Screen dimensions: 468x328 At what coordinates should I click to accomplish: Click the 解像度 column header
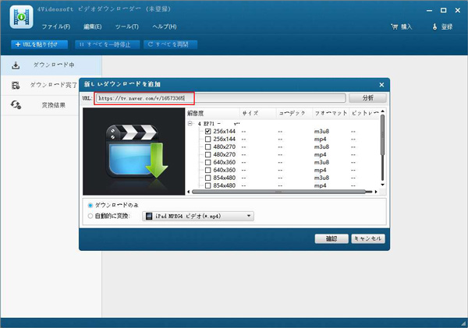(213, 113)
